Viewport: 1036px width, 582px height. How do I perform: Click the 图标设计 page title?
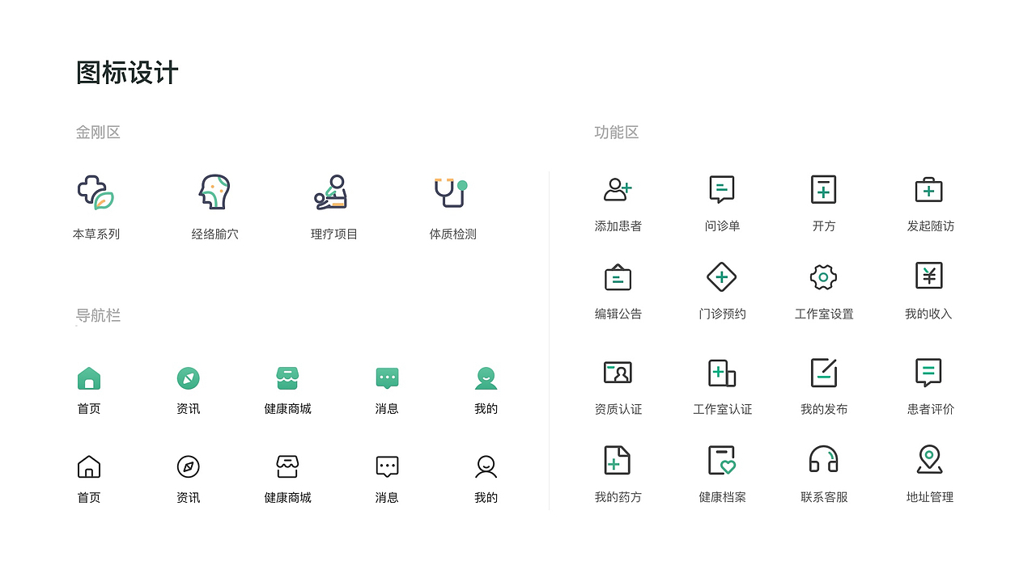[127, 73]
